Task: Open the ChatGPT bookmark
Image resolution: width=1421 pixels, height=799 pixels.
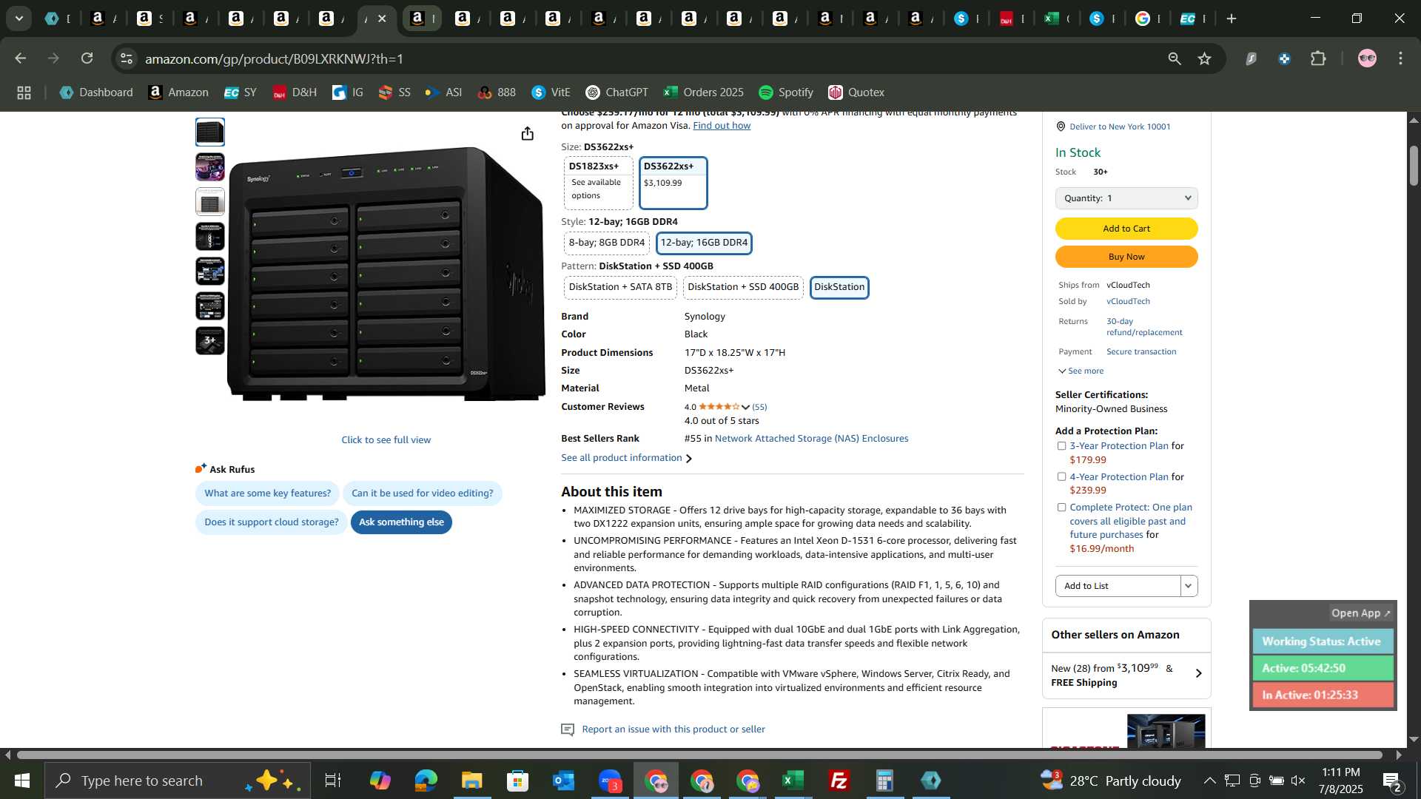Action: click(x=617, y=92)
